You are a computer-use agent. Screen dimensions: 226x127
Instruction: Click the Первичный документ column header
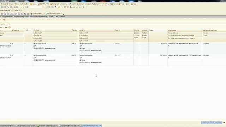214,30
